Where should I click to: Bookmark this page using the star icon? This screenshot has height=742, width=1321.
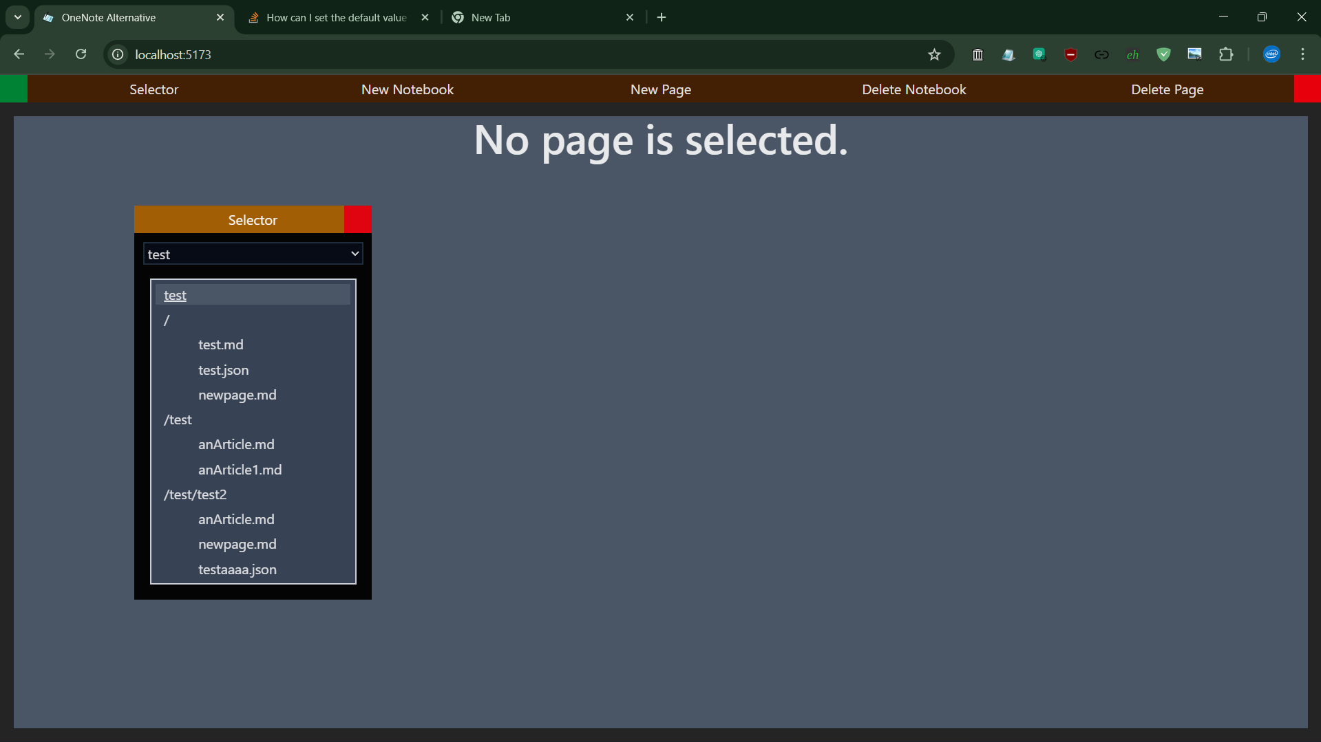tap(935, 54)
